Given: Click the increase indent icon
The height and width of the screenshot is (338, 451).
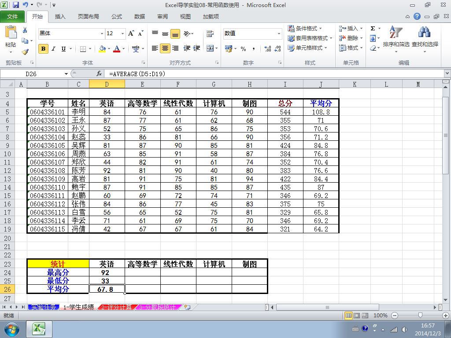Looking at the screenshot, I should point(197,48).
